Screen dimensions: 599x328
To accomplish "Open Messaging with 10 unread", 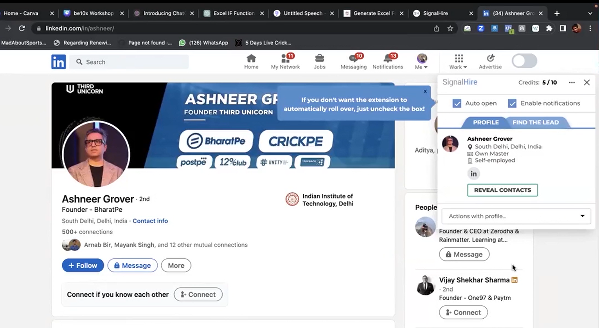I will (x=354, y=61).
